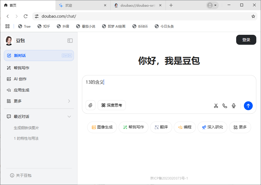Select the 编程 skill chip
Image resolution: width=261 pixels, height=185 pixels.
[185, 127]
